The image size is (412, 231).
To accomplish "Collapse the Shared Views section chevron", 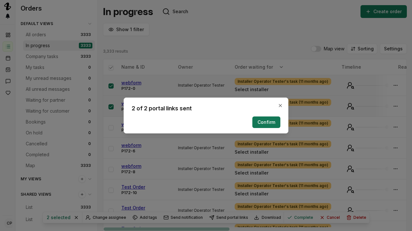I will 90,194.
